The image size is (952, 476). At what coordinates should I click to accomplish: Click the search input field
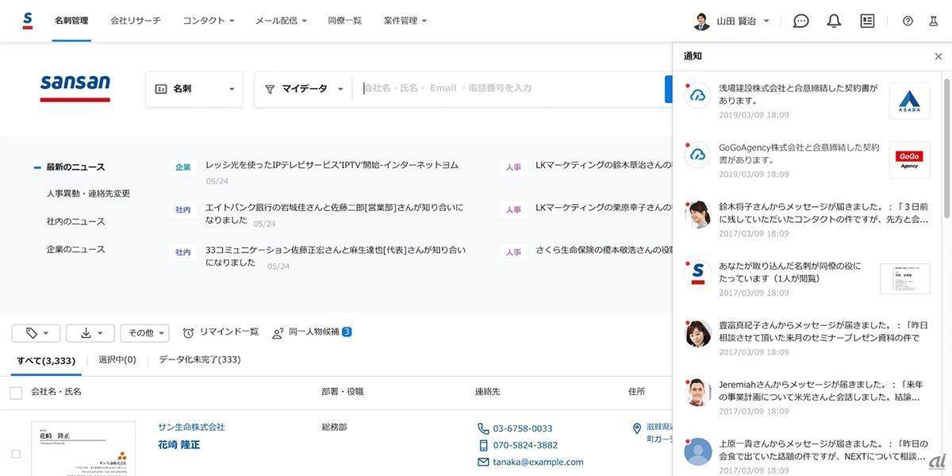(x=508, y=89)
